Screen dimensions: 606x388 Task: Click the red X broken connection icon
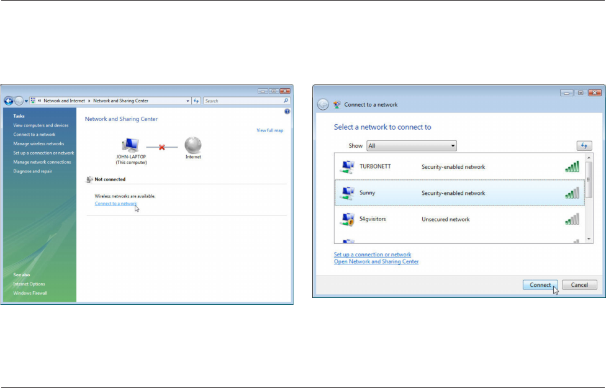coord(162,147)
